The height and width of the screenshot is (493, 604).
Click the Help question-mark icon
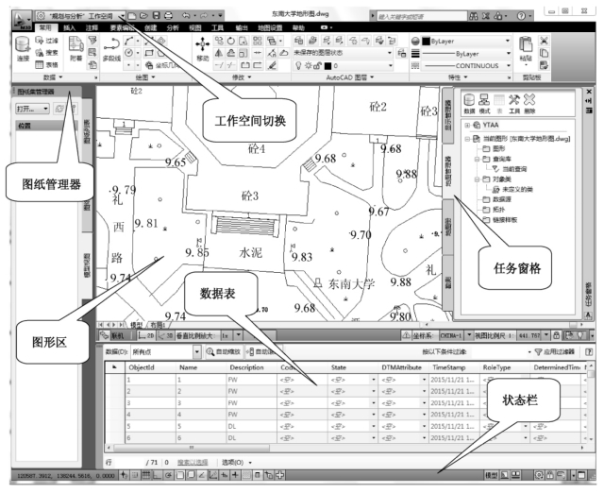[521, 16]
